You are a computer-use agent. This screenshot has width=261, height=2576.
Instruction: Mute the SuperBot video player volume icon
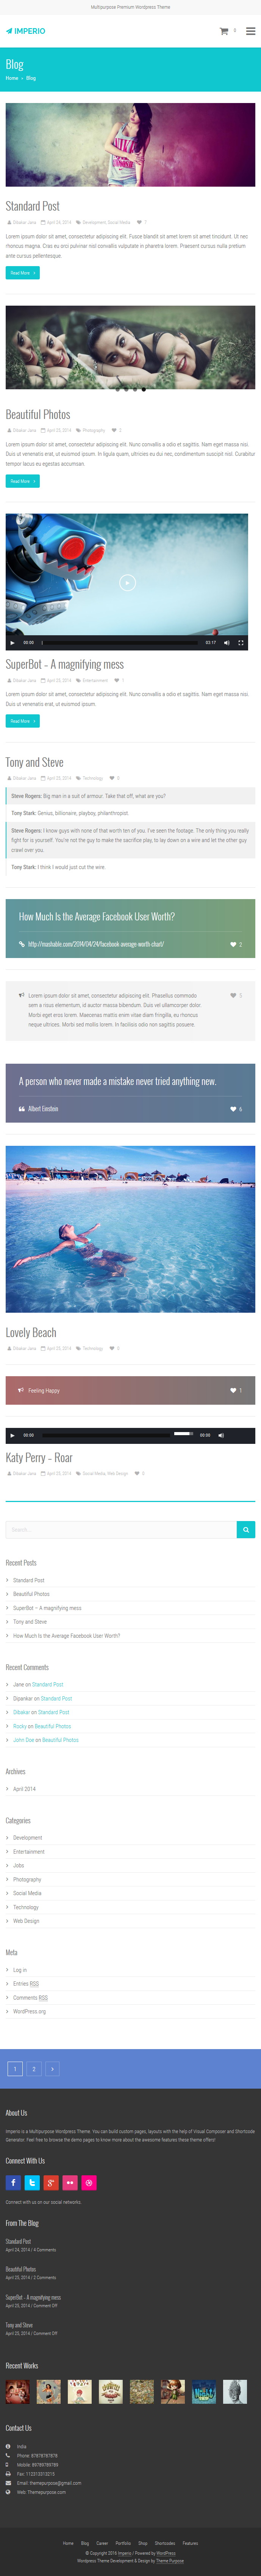click(226, 642)
